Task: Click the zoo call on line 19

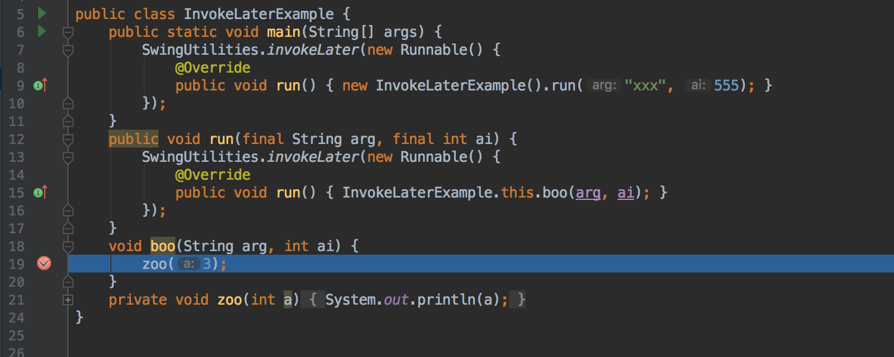Action: click(154, 264)
